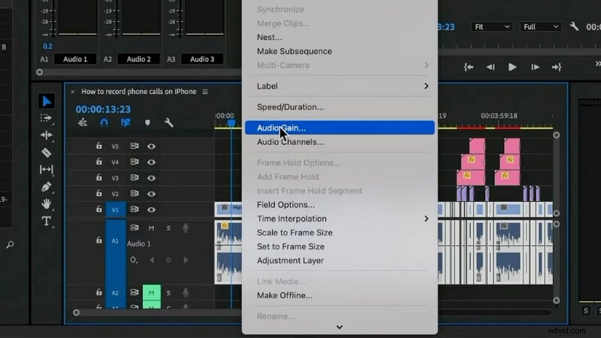Hide V4 track output eye
The width and height of the screenshot is (601, 338).
coord(152,162)
